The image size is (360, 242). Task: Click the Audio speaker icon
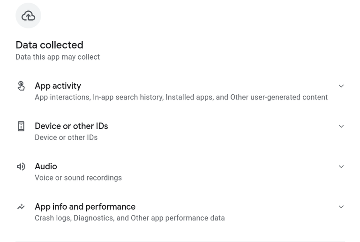[21, 166]
